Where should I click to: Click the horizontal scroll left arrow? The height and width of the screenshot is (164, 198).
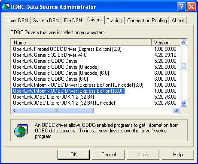pos(15,111)
